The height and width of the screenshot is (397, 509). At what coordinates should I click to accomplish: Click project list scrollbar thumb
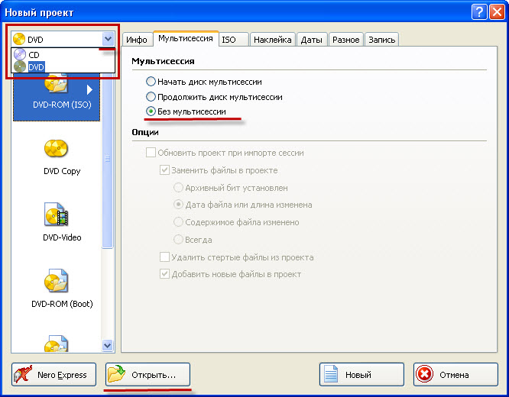tap(108, 160)
